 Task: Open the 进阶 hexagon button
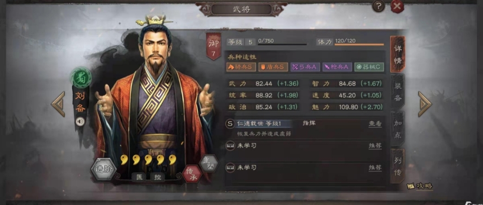[103, 169]
